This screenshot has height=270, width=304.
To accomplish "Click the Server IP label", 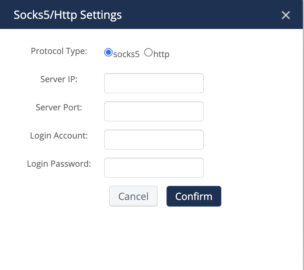I will coord(59,79).
